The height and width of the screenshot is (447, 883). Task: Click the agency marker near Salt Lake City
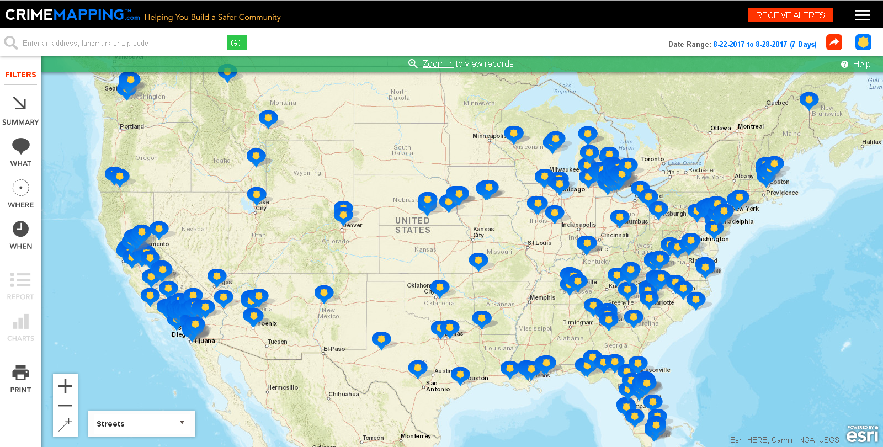[257, 195]
